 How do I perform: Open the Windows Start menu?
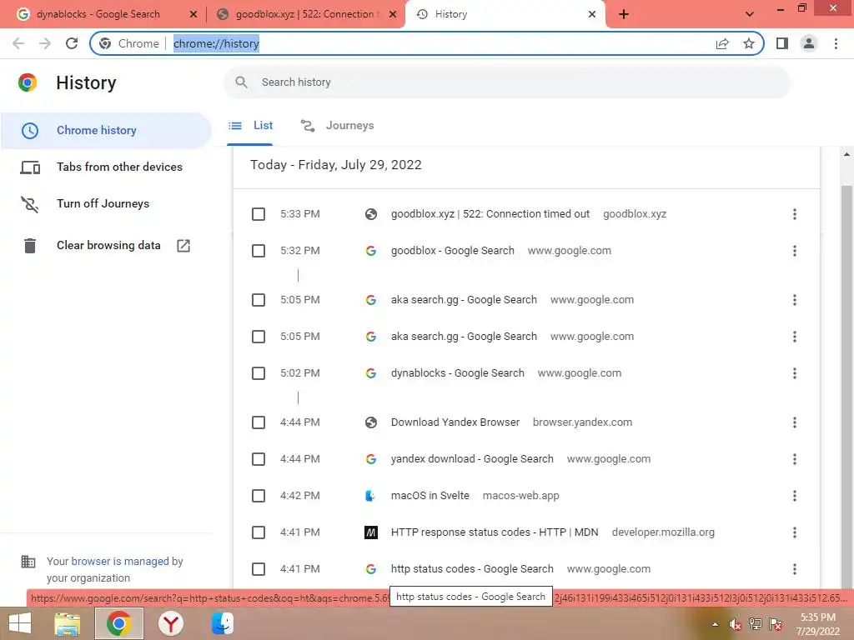coord(20,623)
